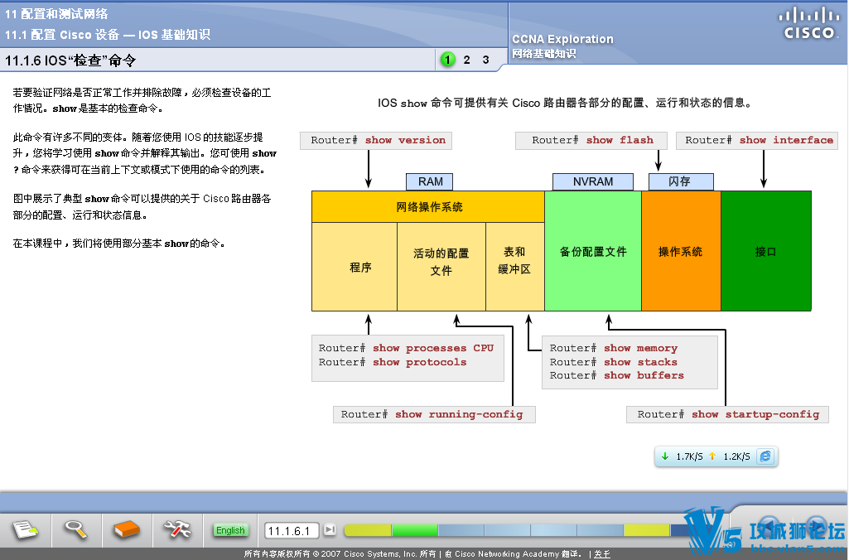Go to page 2 of section 11.1.6

tap(466, 60)
